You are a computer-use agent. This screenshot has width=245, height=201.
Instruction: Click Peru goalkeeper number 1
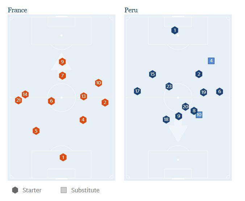175,30
